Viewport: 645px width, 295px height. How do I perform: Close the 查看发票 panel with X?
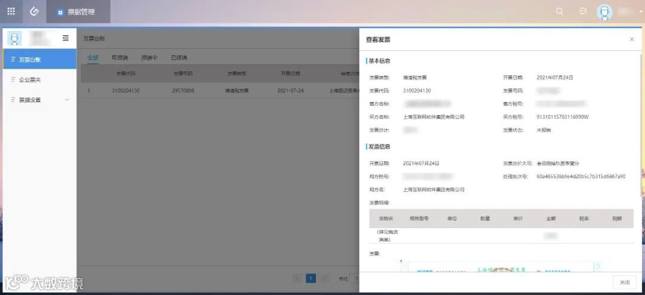coord(632,39)
